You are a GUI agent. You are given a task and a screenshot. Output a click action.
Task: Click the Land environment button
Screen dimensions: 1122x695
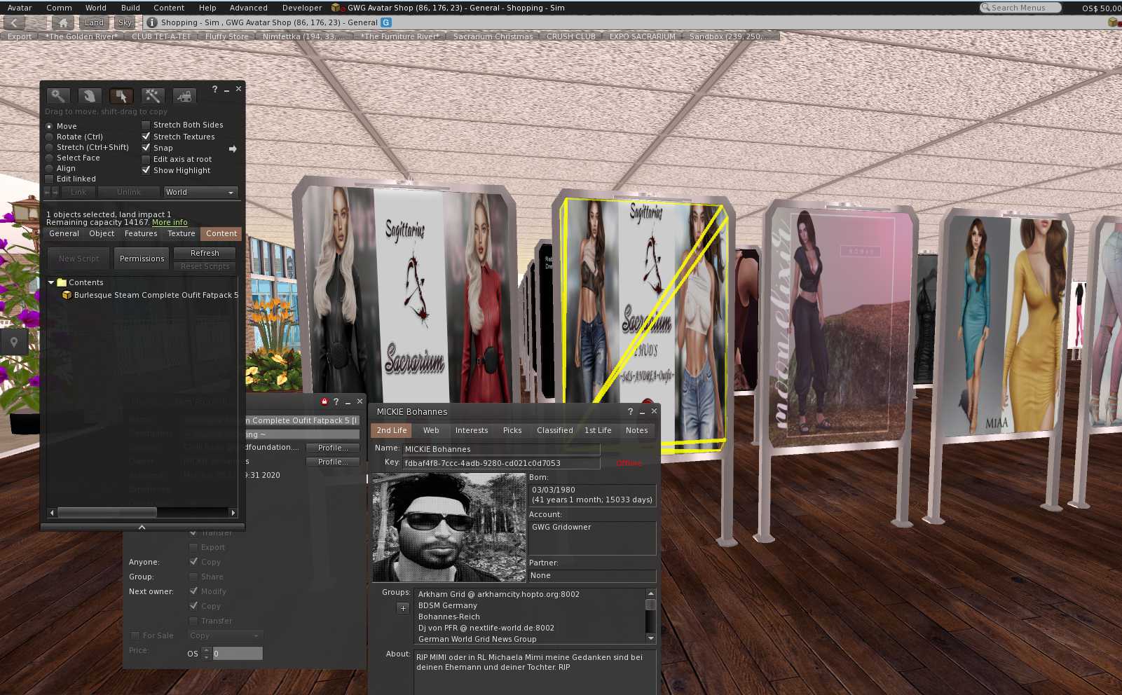[x=94, y=22]
